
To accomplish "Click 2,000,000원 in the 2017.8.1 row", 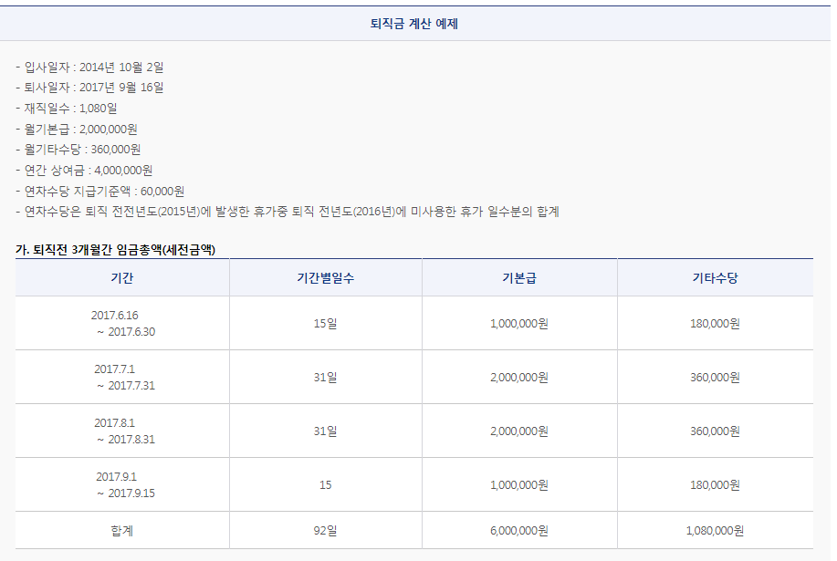I will [x=519, y=431].
